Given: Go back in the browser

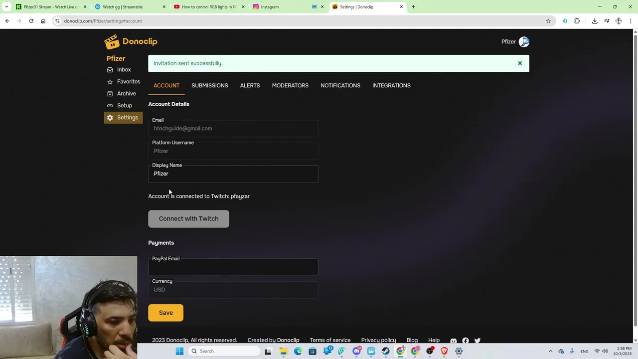Looking at the screenshot, I should point(7,21).
